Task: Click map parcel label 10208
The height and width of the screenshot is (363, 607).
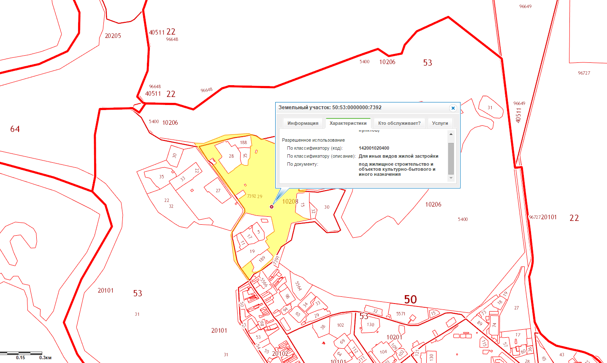Action: 290,202
